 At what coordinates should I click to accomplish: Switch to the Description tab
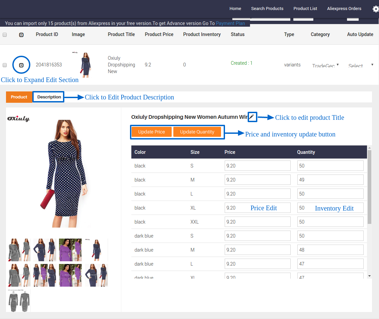[x=49, y=97]
